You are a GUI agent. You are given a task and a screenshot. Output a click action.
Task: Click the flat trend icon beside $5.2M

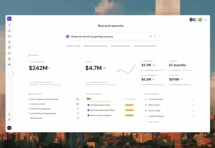(x=153, y=79)
